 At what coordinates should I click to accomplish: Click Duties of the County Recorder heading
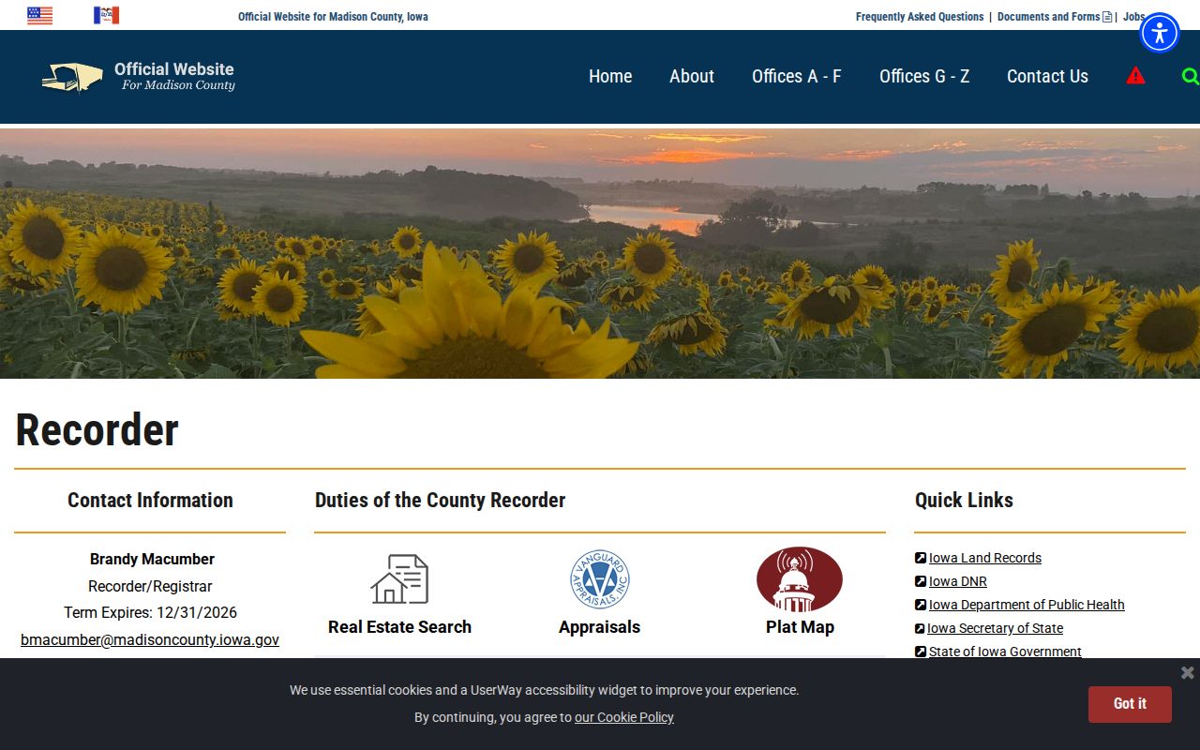coord(440,500)
